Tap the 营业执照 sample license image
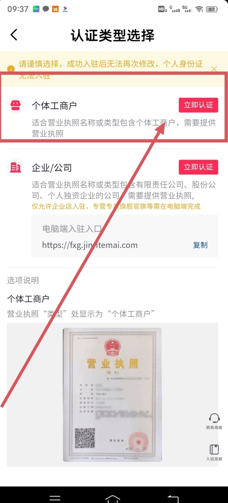The image size is (228, 503). [x=112, y=395]
